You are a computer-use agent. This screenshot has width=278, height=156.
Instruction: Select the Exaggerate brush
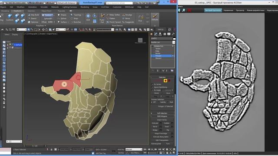click(x=128, y=22)
